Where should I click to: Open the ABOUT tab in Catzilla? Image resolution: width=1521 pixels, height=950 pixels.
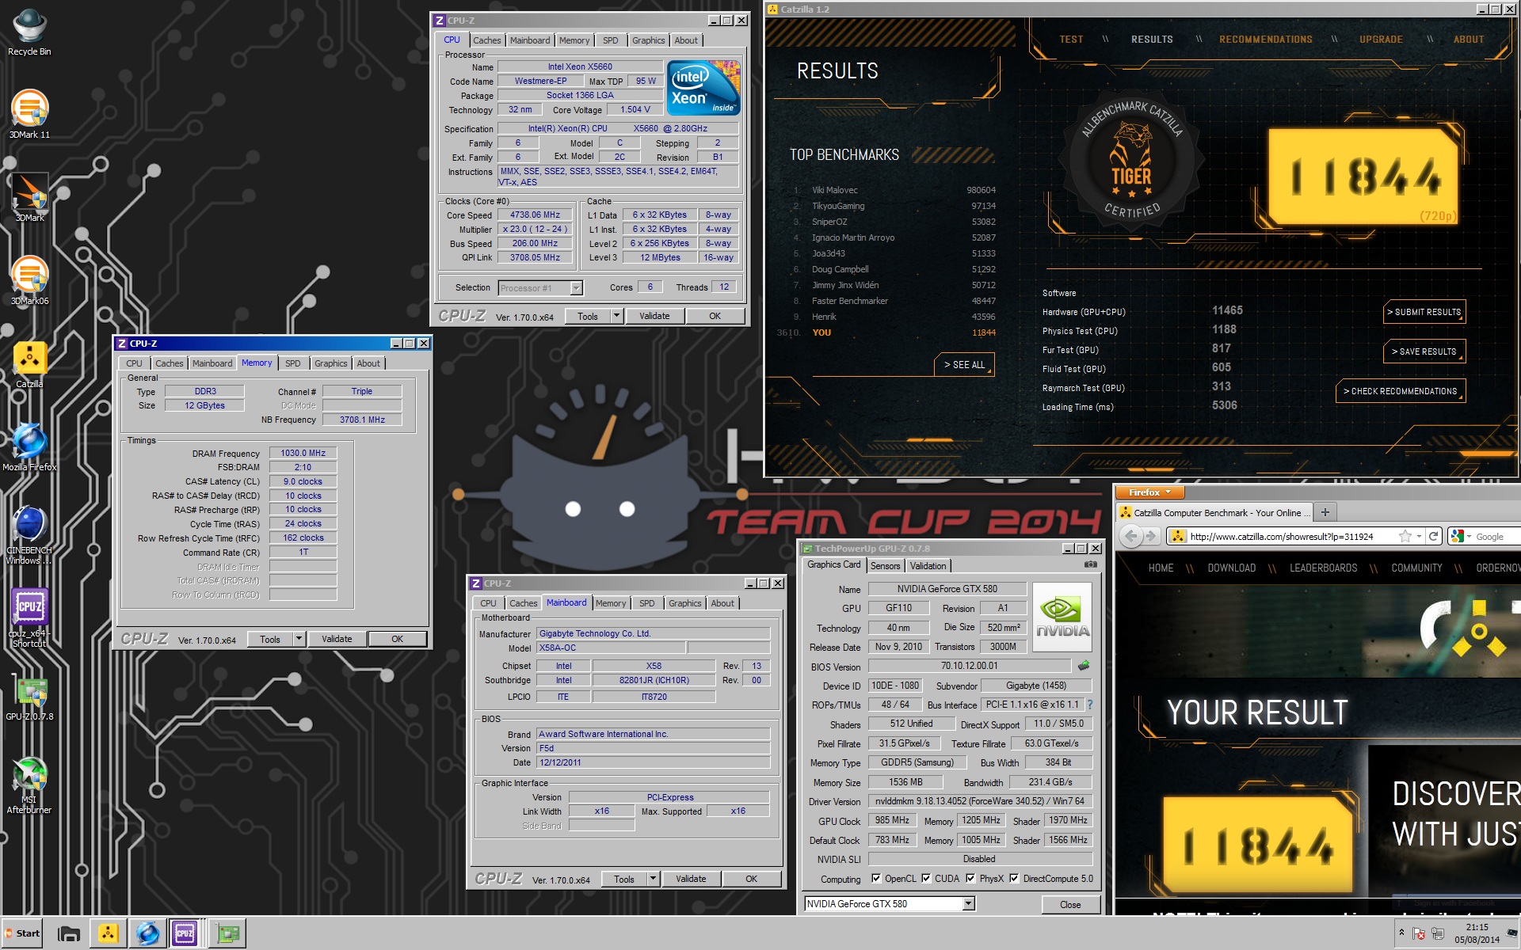click(1469, 40)
